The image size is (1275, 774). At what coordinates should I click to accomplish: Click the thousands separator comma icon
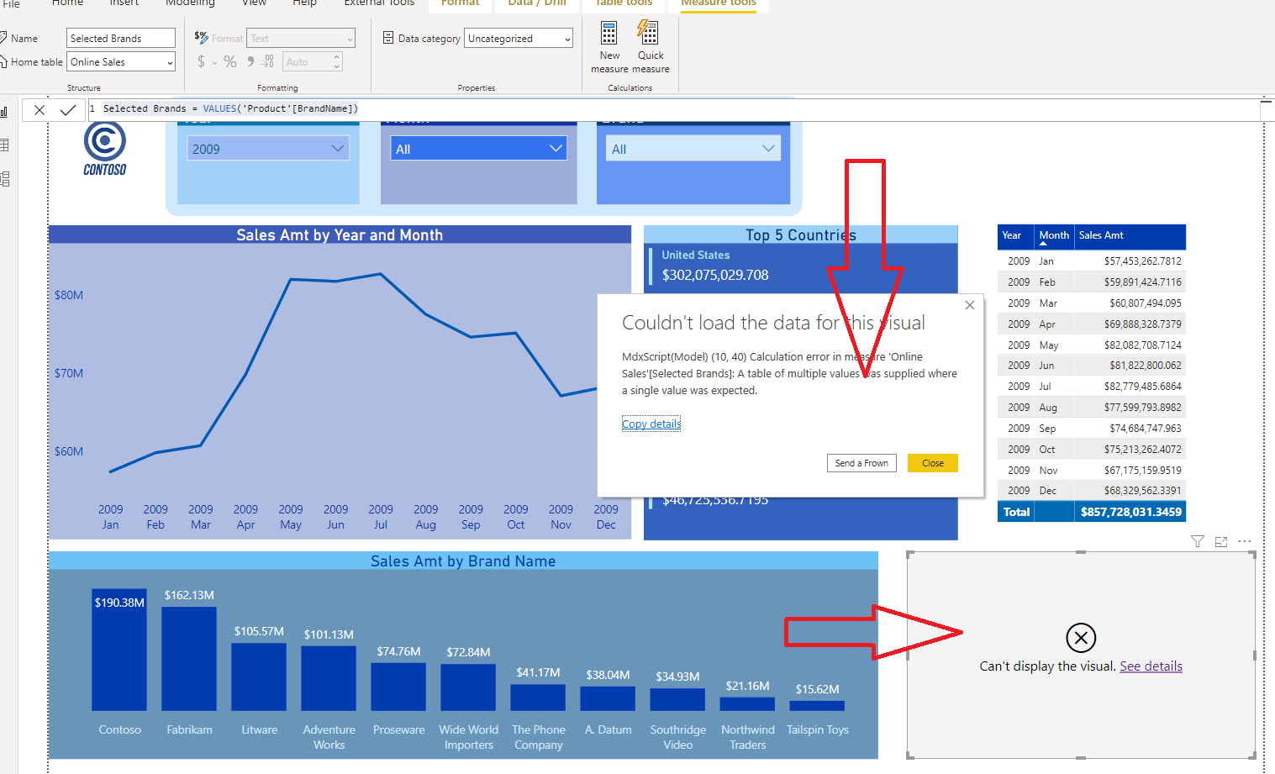[250, 61]
